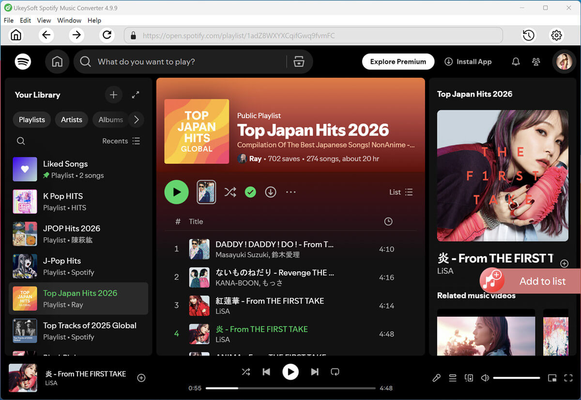Open the Spotify home icon

(x=57, y=62)
